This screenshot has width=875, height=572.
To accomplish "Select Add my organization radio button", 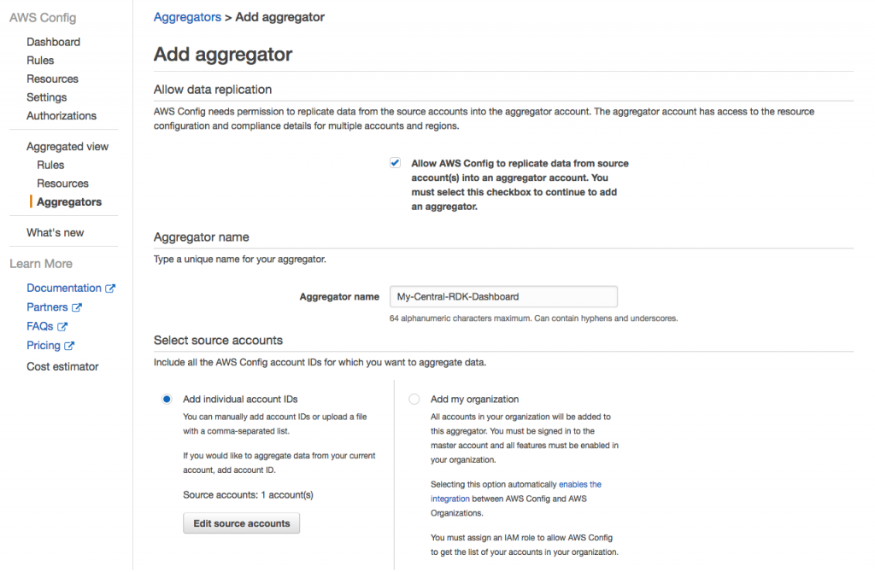I will point(414,400).
